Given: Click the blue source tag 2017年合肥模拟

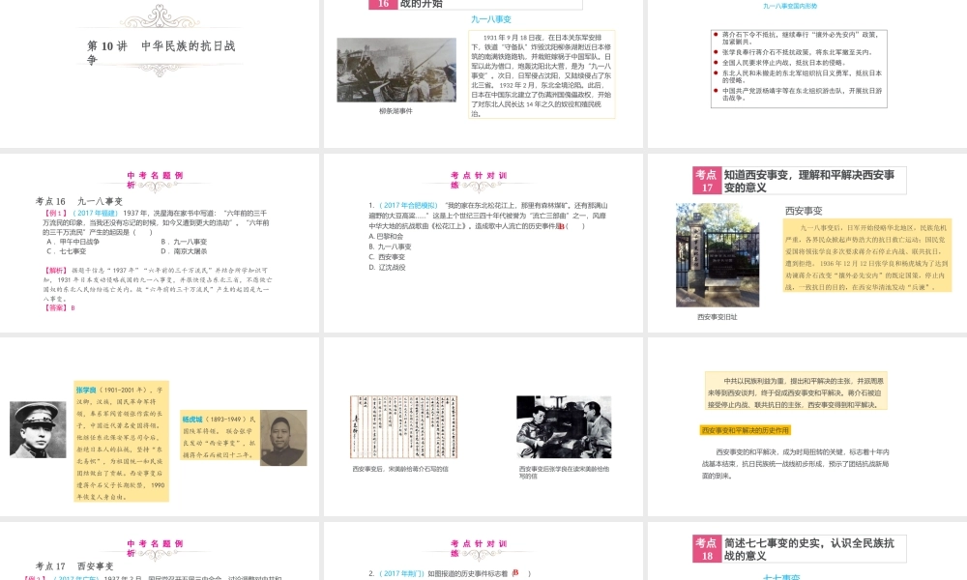Looking at the screenshot, I should [408, 205].
